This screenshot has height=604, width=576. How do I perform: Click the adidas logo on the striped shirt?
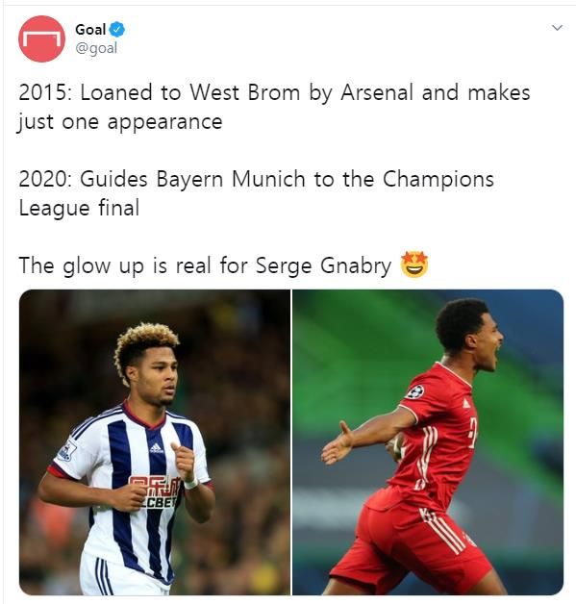click(x=156, y=447)
